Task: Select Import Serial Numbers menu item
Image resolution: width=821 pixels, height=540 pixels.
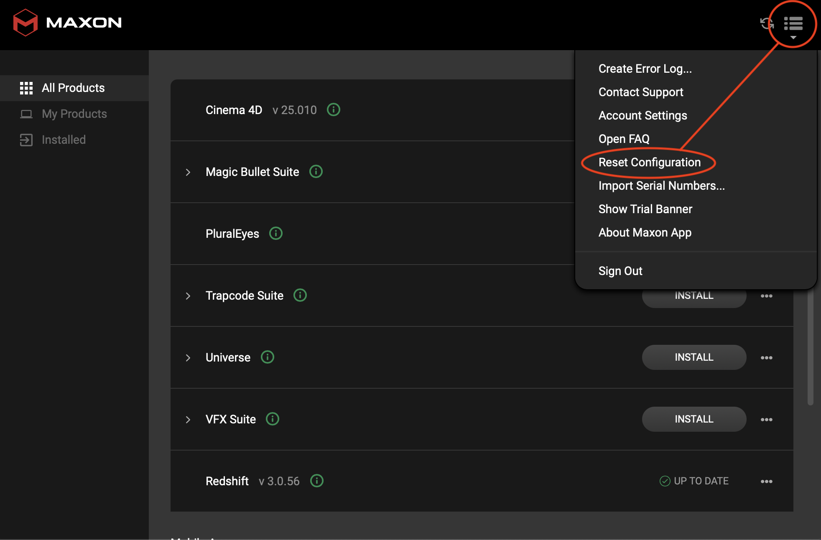Action: [661, 186]
